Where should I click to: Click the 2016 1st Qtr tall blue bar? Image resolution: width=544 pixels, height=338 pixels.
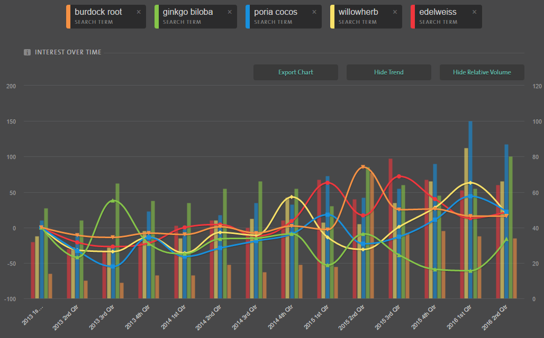tap(470, 211)
